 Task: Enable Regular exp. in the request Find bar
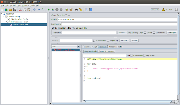pyautogui.click(x=144, y=56)
